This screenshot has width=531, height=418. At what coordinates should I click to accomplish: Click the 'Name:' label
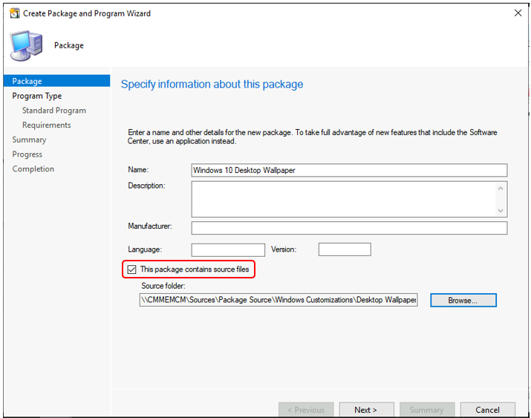138,169
